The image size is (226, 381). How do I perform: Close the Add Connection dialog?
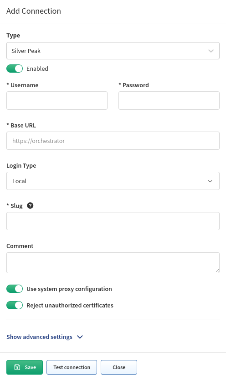tap(119, 367)
